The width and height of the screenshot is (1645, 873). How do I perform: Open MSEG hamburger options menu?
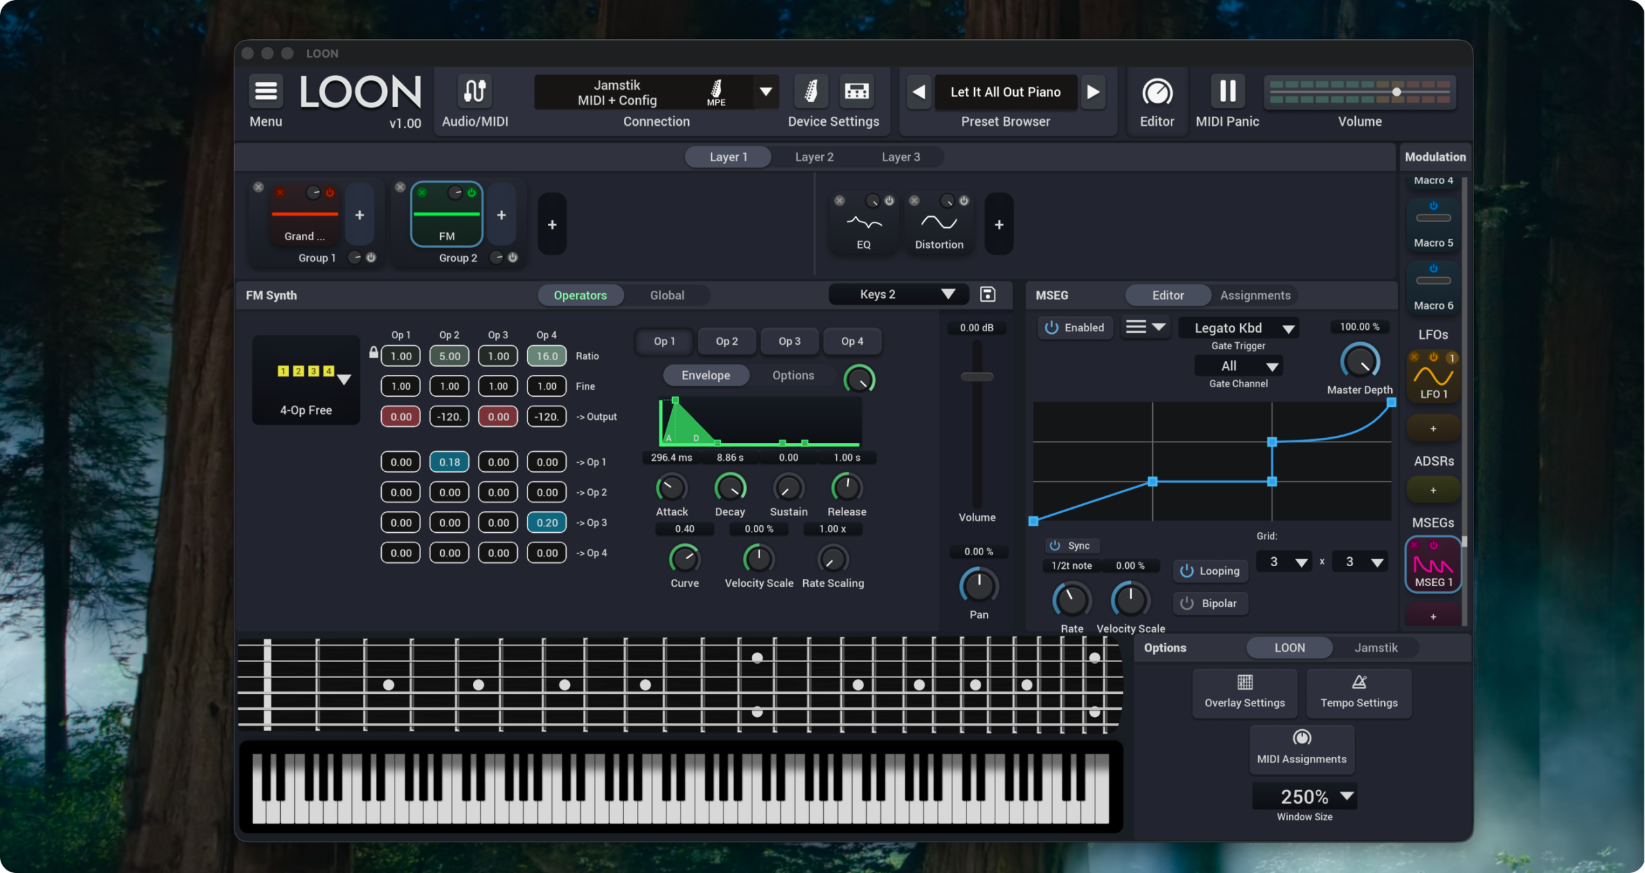click(x=1144, y=327)
